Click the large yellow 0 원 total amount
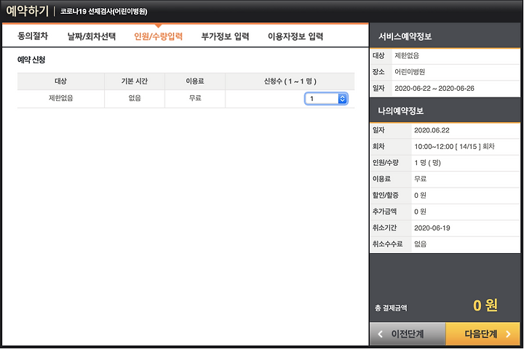Viewport: 524px width, 349px height. 485,305
